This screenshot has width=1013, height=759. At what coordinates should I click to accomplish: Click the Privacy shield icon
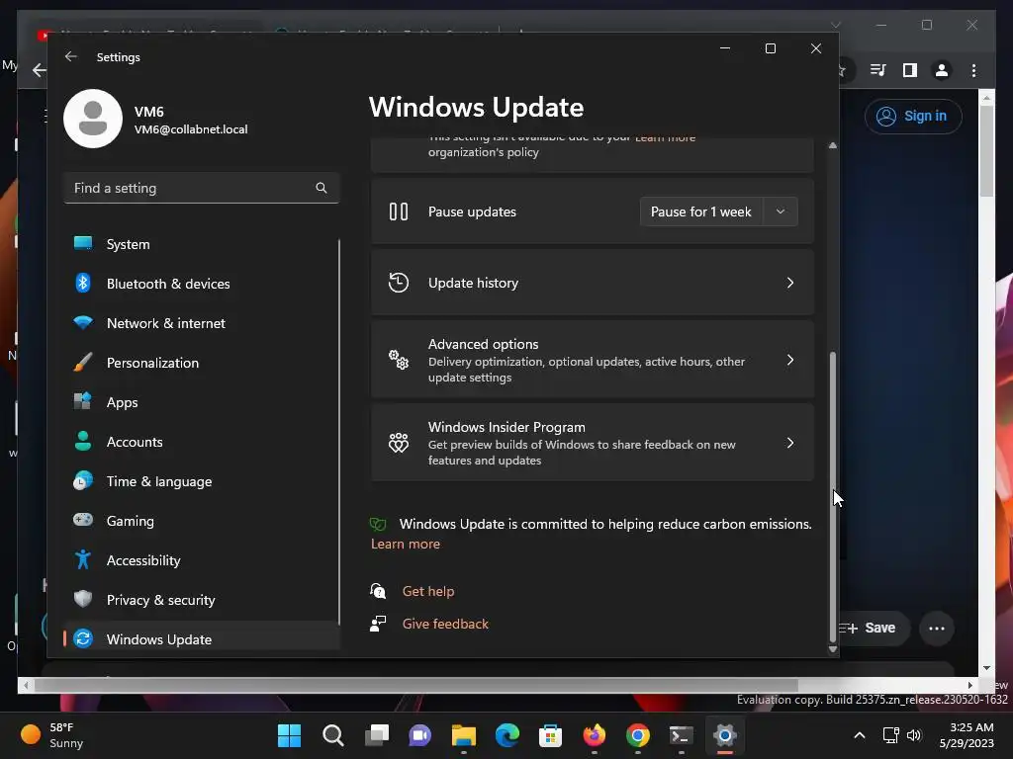tap(83, 599)
